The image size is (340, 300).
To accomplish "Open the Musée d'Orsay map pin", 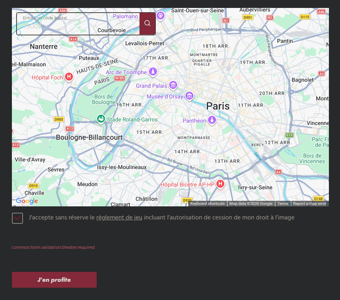I will click(x=189, y=96).
